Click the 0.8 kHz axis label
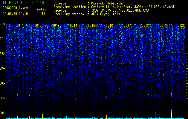 [x=3, y=83]
